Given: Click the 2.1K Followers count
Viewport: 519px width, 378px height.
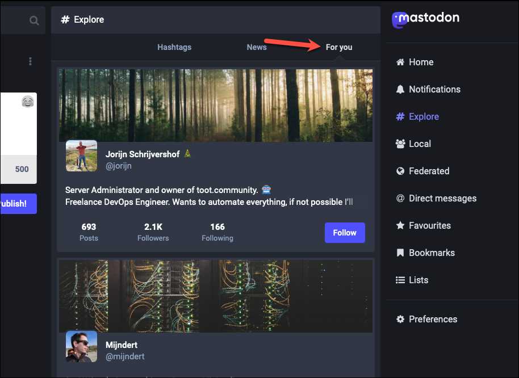Looking at the screenshot, I should (x=153, y=232).
